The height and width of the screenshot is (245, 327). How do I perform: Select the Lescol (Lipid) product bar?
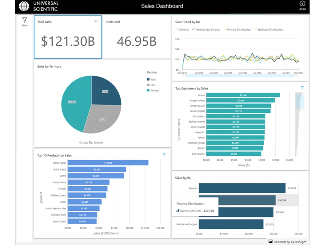click(x=82, y=221)
